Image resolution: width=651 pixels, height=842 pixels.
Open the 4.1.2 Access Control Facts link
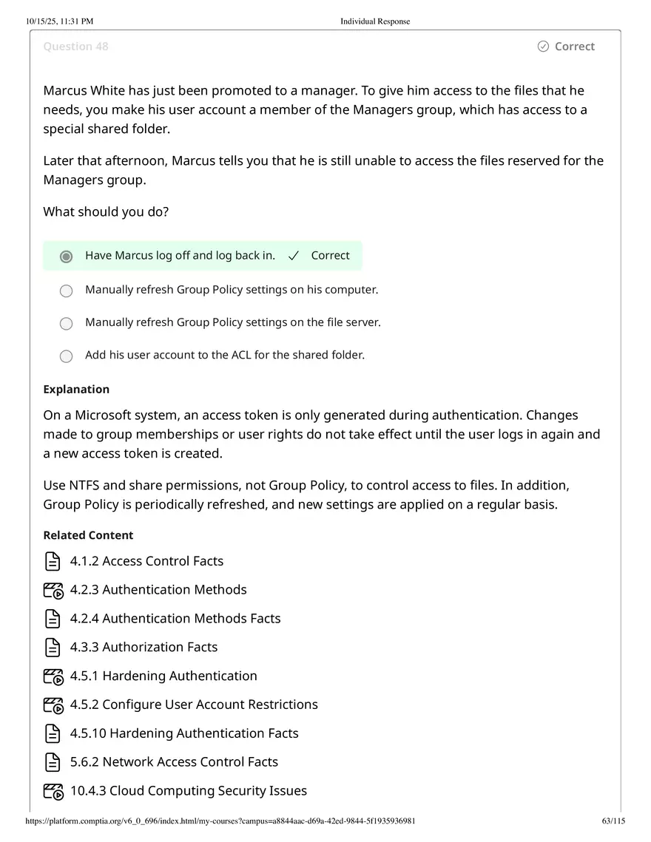pos(146,561)
